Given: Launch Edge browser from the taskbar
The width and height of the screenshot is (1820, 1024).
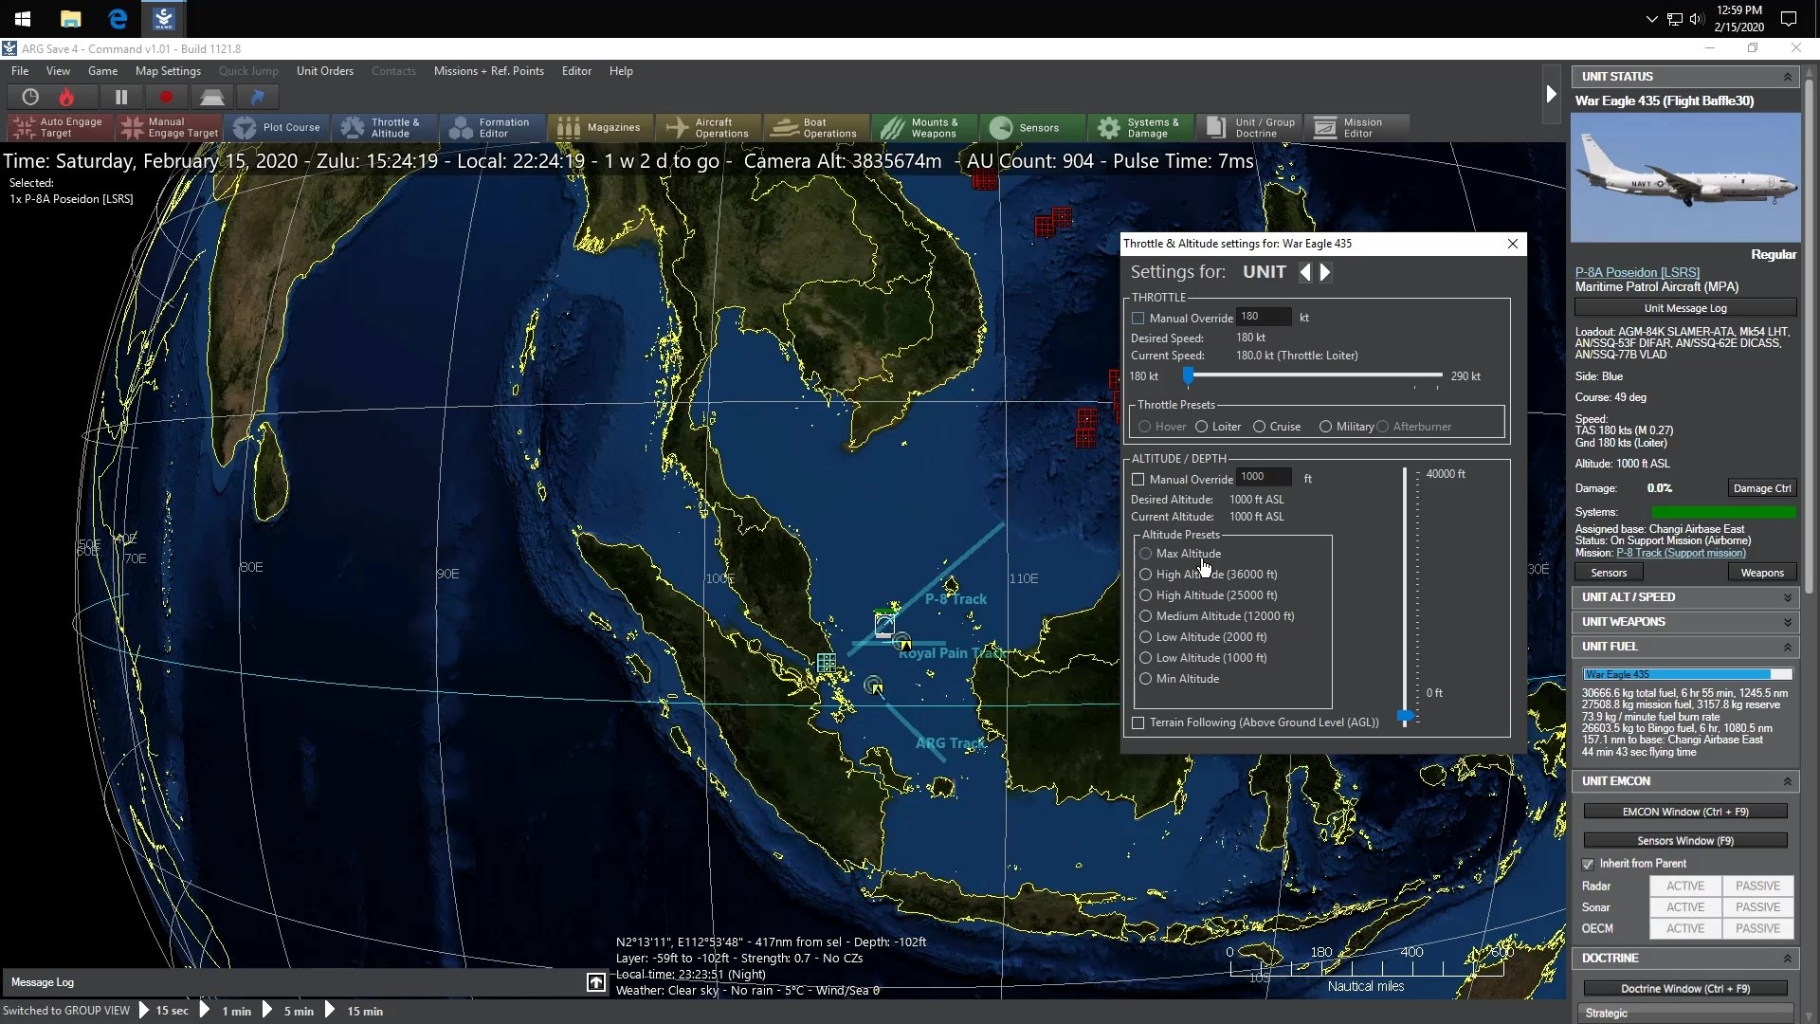Looking at the screenshot, I should coord(118,18).
